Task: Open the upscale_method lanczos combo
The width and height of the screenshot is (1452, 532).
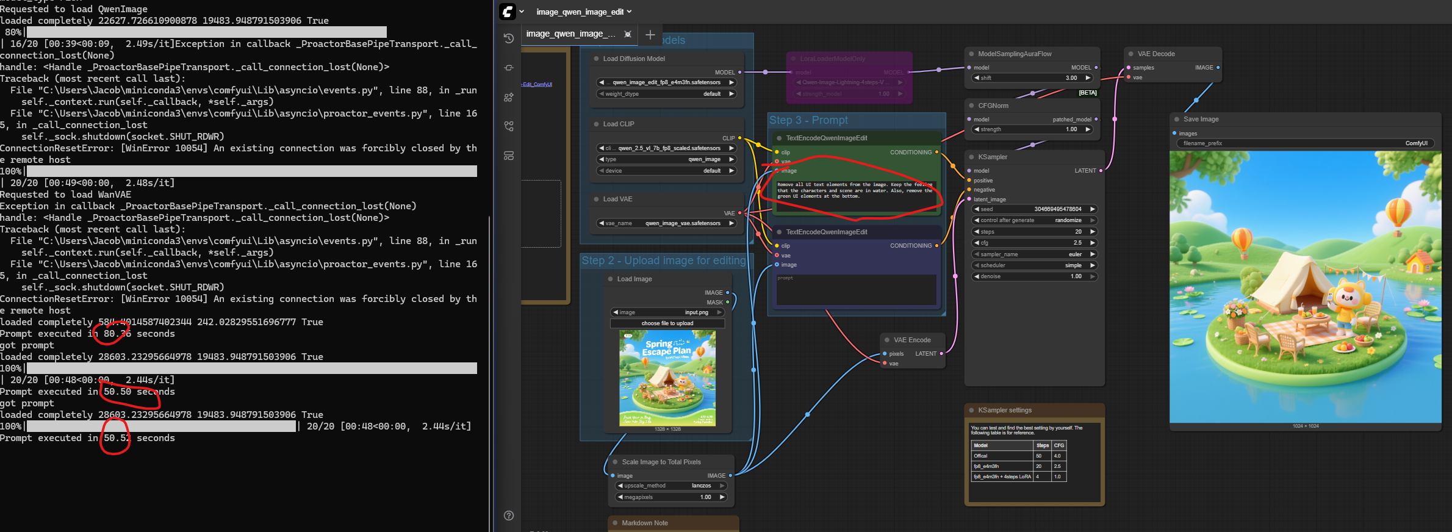Action: tap(671, 486)
